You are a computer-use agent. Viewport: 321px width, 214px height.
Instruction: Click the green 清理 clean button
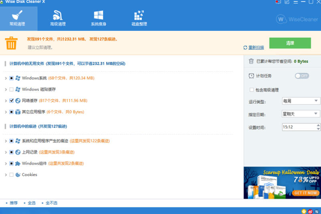pyautogui.click(x=290, y=43)
